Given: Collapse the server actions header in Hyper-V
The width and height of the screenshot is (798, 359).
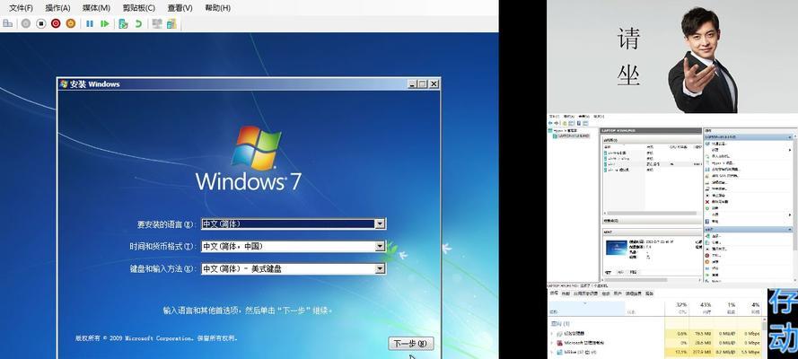Looking at the screenshot, I should coord(790,137).
